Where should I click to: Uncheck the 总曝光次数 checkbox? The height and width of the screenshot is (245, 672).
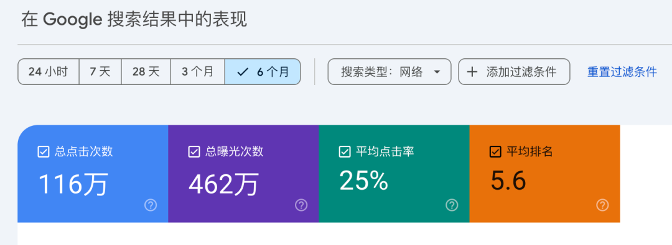click(x=194, y=152)
